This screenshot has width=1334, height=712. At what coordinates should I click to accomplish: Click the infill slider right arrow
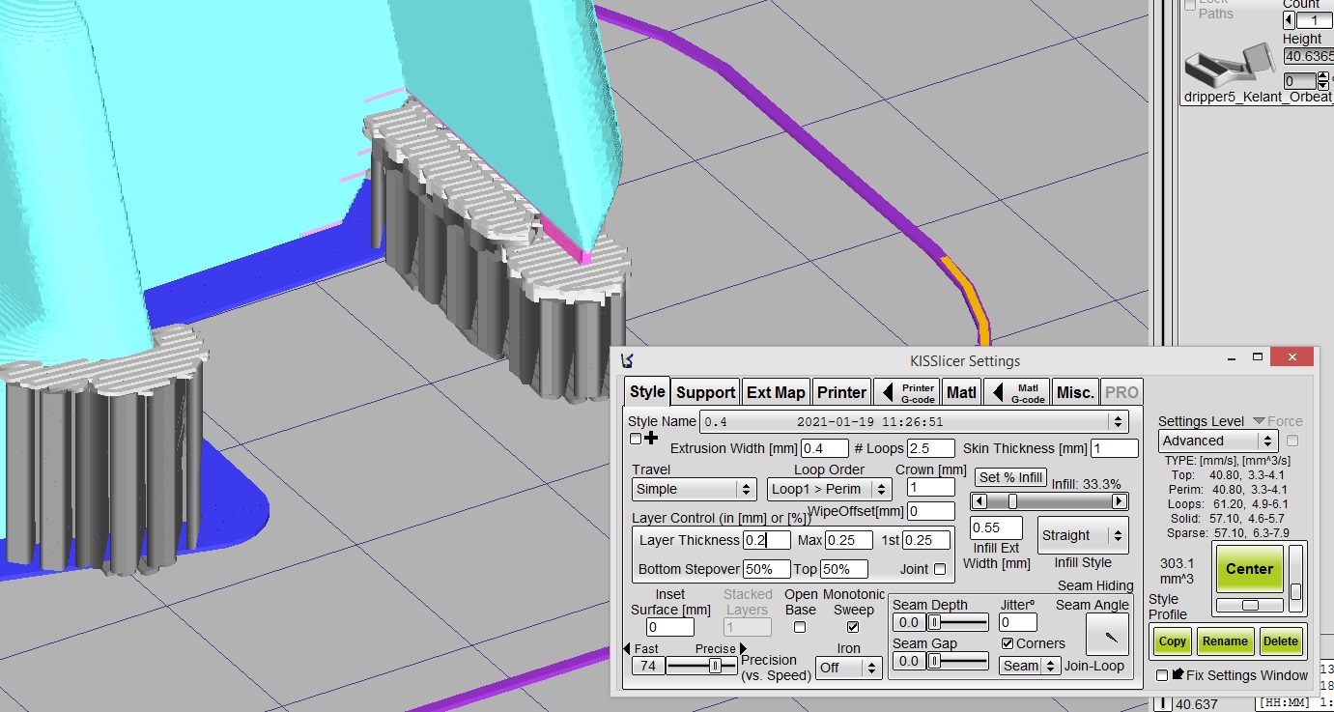pyautogui.click(x=1119, y=501)
